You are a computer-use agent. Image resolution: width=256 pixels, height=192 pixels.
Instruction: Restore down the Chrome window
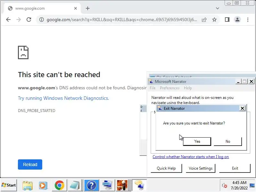coord(237,3)
